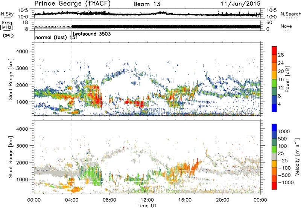Pick Velocity colorbar segment between -100 and -500

[274, 171]
